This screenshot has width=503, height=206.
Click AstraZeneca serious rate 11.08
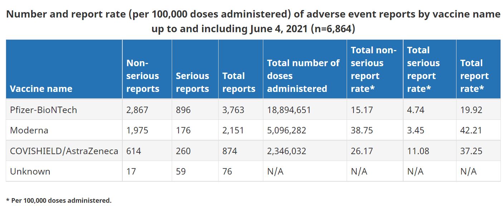(418, 151)
